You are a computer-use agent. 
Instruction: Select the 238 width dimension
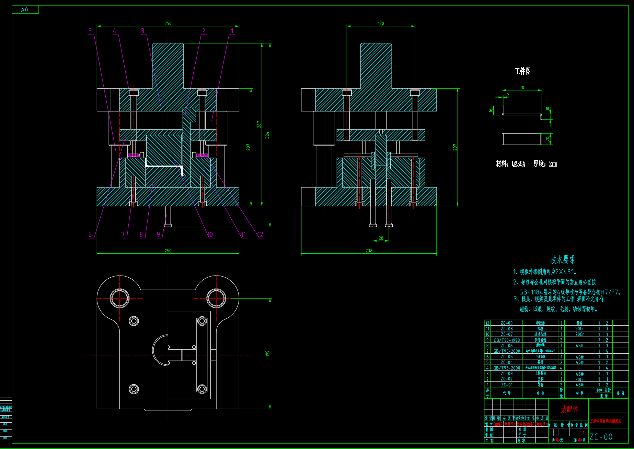pyautogui.click(x=369, y=251)
